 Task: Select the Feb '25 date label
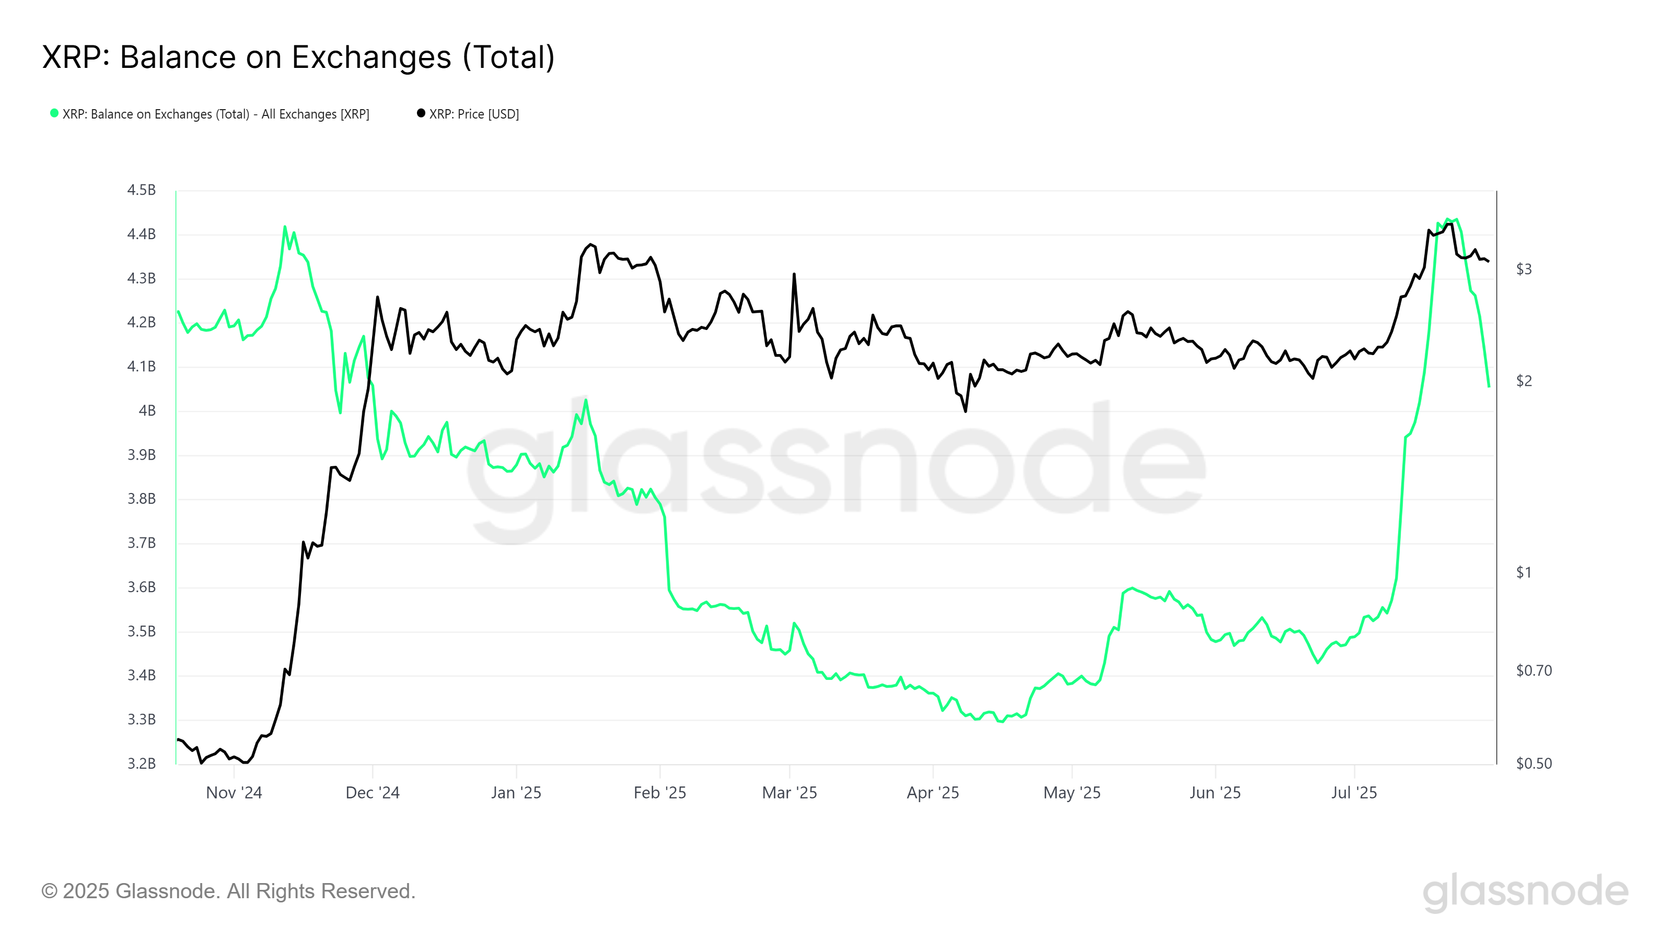[659, 793]
